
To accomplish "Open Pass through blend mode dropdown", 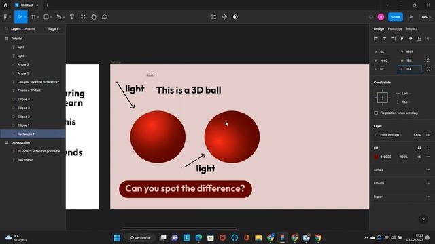I will [x=391, y=135].
